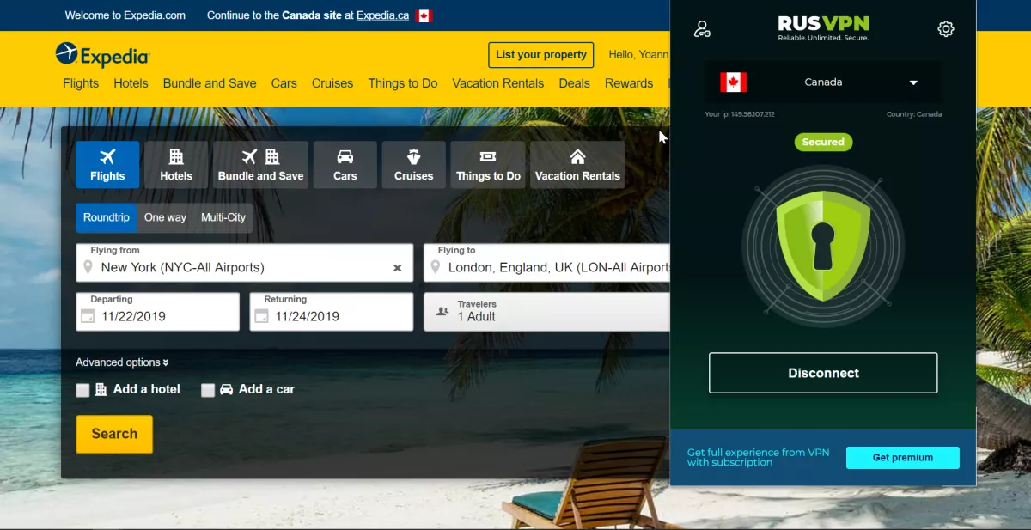
Task: Select the Flights search tab
Action: [x=107, y=165]
